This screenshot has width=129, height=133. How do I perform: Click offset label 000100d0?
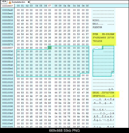point(8,120)
